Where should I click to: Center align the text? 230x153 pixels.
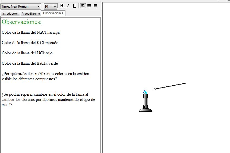coord(89,6)
